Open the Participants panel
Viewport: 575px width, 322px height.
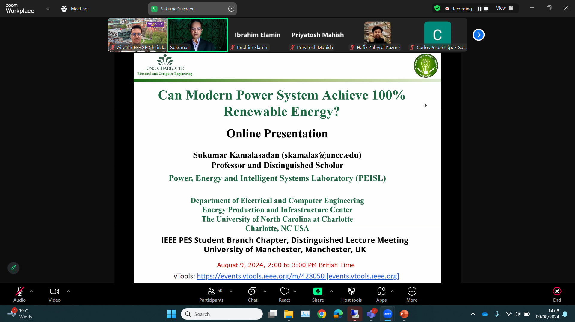(x=211, y=294)
